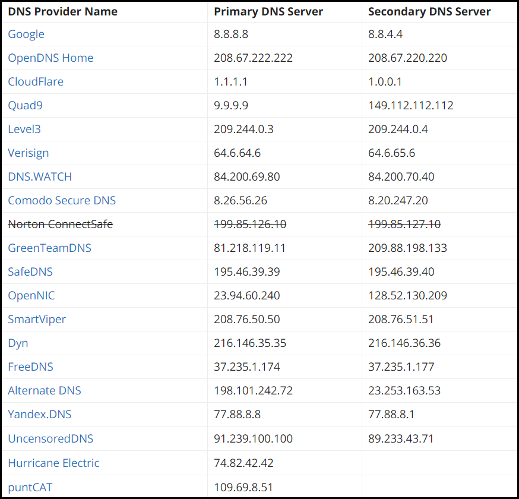Select Hurricane Electric address 74.82.42.42
519x499 pixels.
[x=243, y=463]
